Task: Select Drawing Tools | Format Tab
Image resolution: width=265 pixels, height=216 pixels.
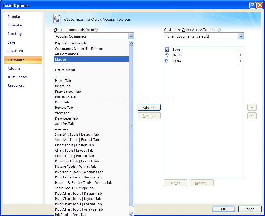Action: pyautogui.click(x=91, y=161)
